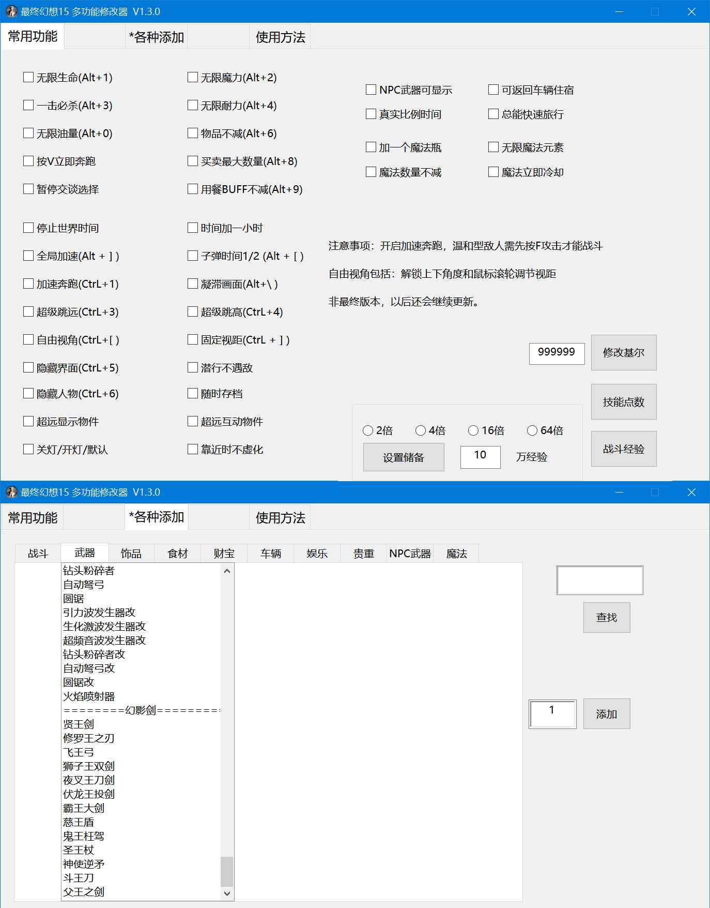Click the 技能点数 button
The height and width of the screenshot is (908, 710).
pyautogui.click(x=623, y=402)
